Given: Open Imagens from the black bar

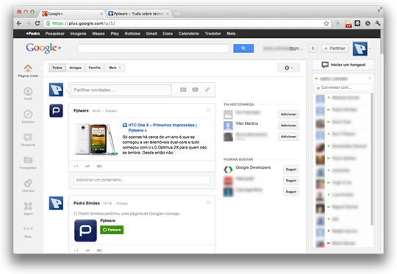Looking at the screenshot, I should (78, 34).
